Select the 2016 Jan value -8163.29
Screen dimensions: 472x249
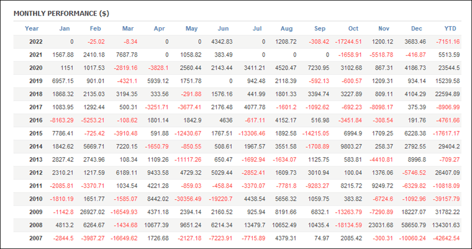tap(61, 120)
